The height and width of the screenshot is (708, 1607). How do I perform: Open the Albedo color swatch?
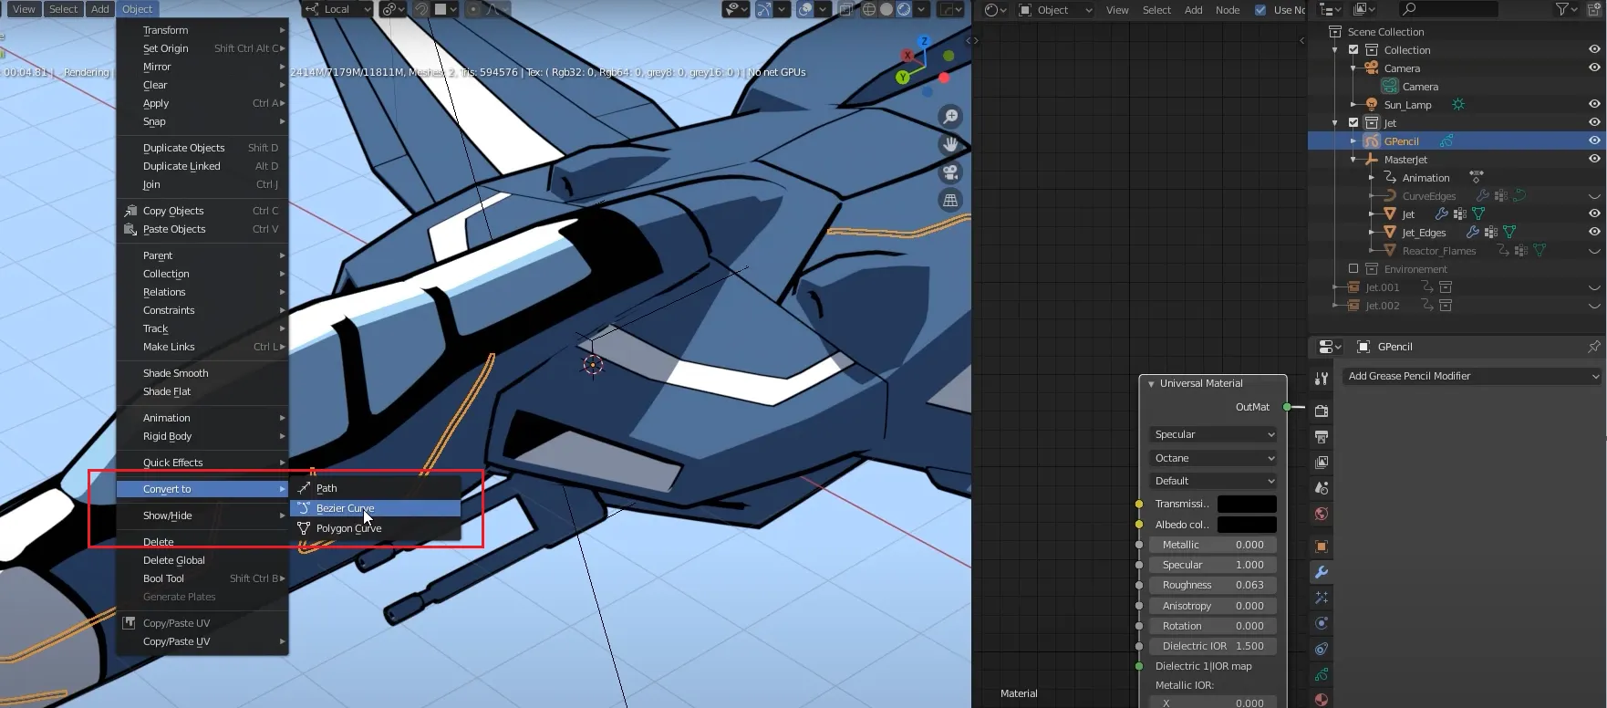tap(1246, 525)
